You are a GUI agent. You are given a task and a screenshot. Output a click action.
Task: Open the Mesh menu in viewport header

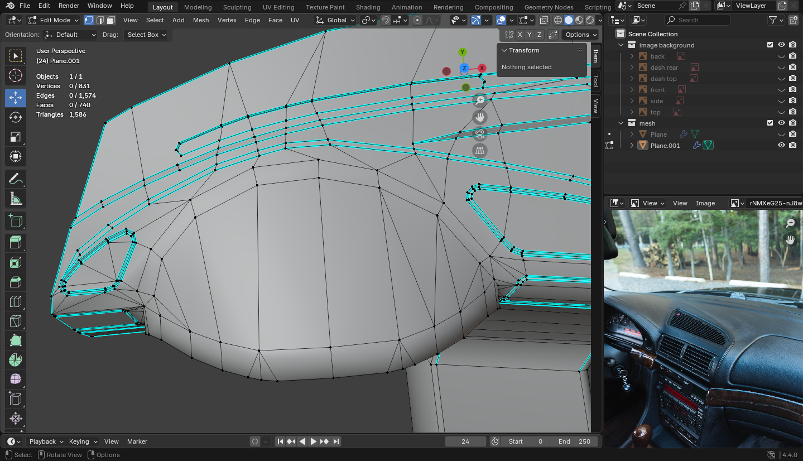pos(201,20)
